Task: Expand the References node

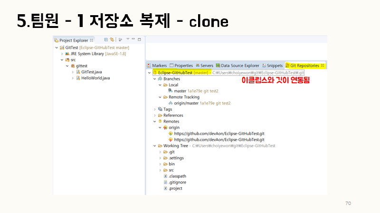Action: (x=155, y=115)
